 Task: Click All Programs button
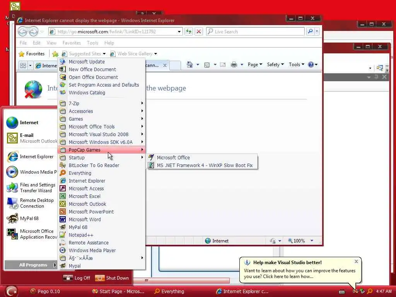point(31,265)
